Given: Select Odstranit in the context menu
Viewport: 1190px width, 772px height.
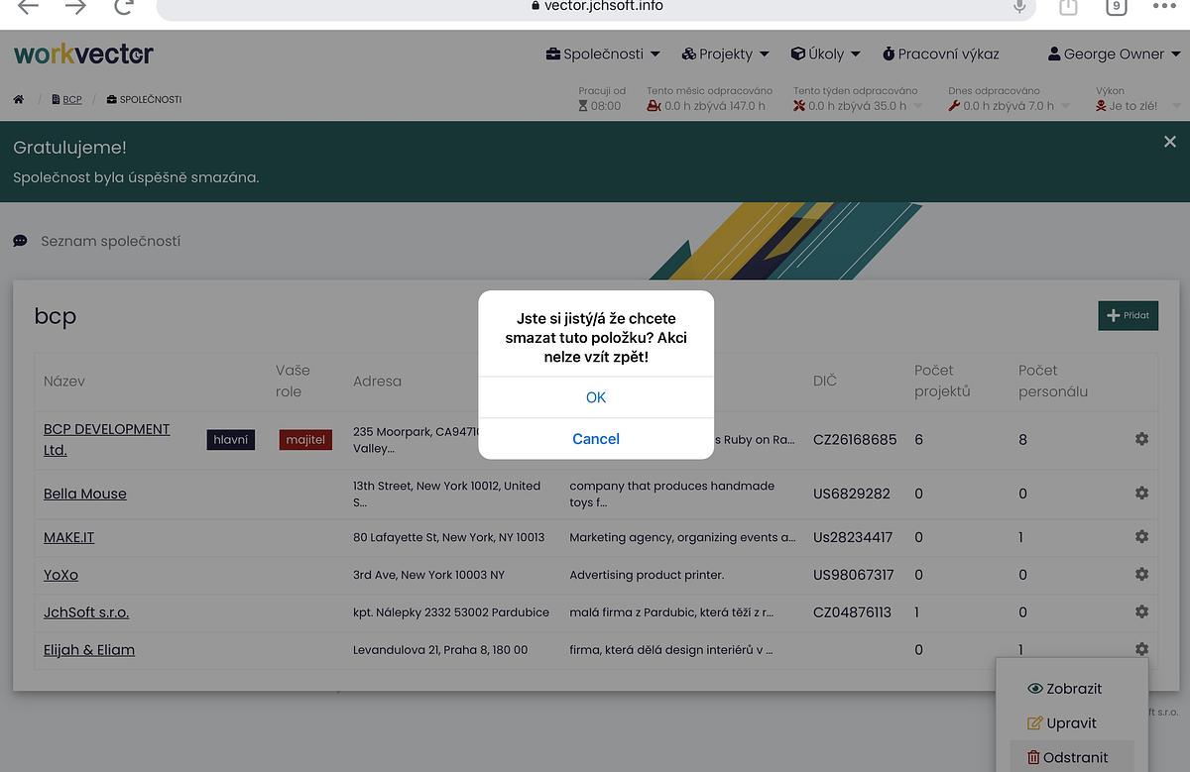Looking at the screenshot, I should (x=1067, y=757).
